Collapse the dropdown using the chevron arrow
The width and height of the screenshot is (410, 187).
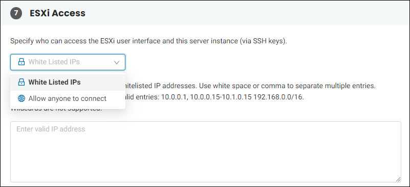tap(117, 62)
